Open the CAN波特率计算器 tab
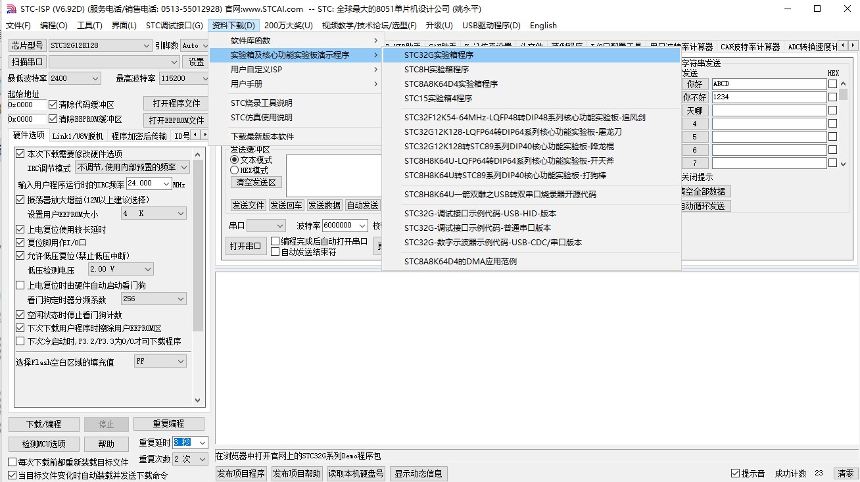This screenshot has height=482, width=860. pyautogui.click(x=750, y=47)
